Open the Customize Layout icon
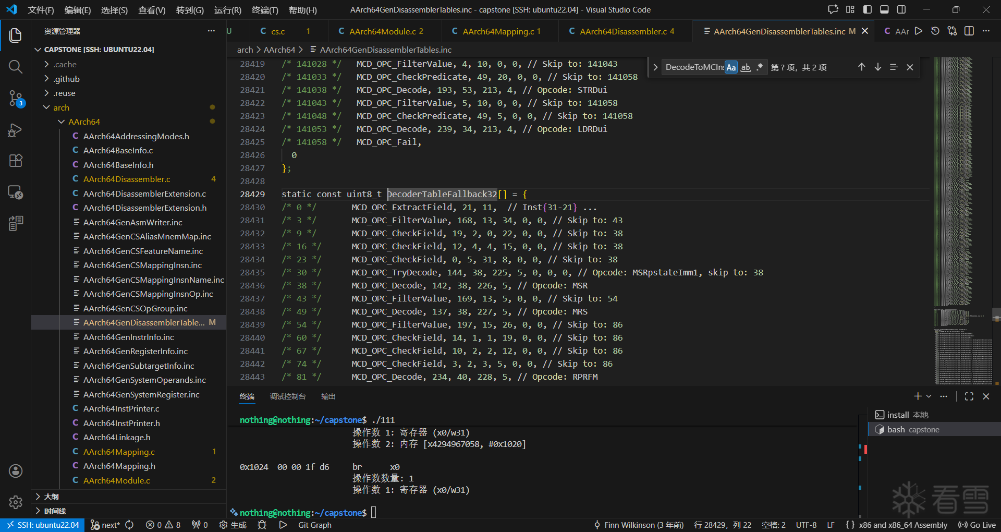 [850, 9]
